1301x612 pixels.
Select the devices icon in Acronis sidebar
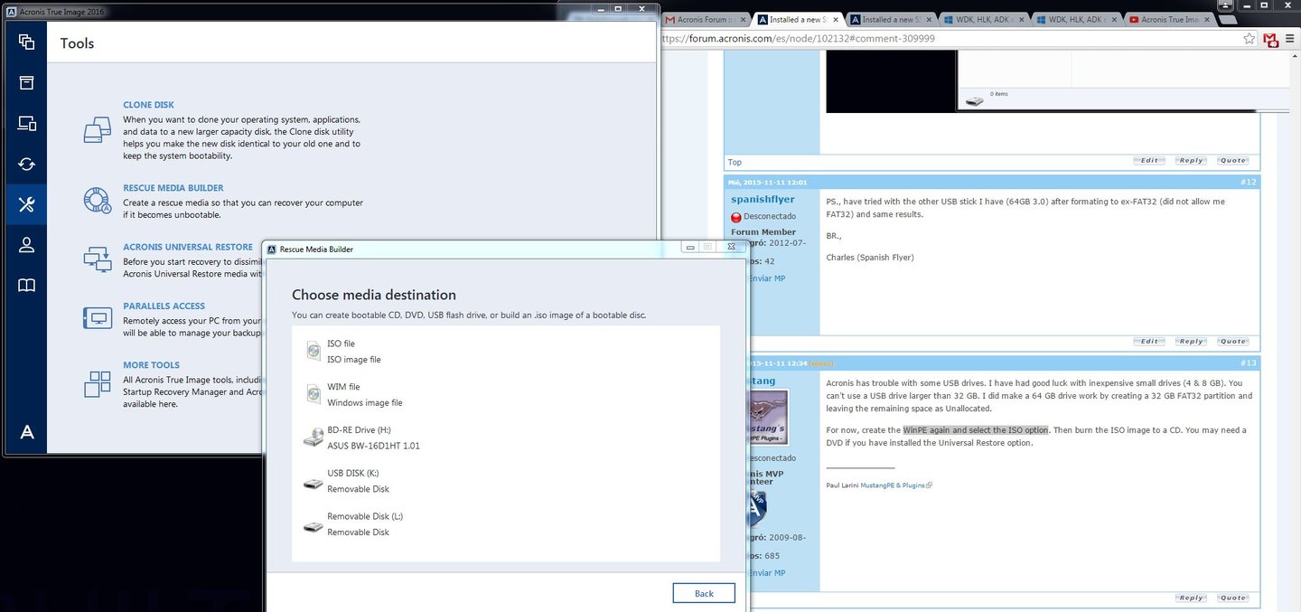26,124
